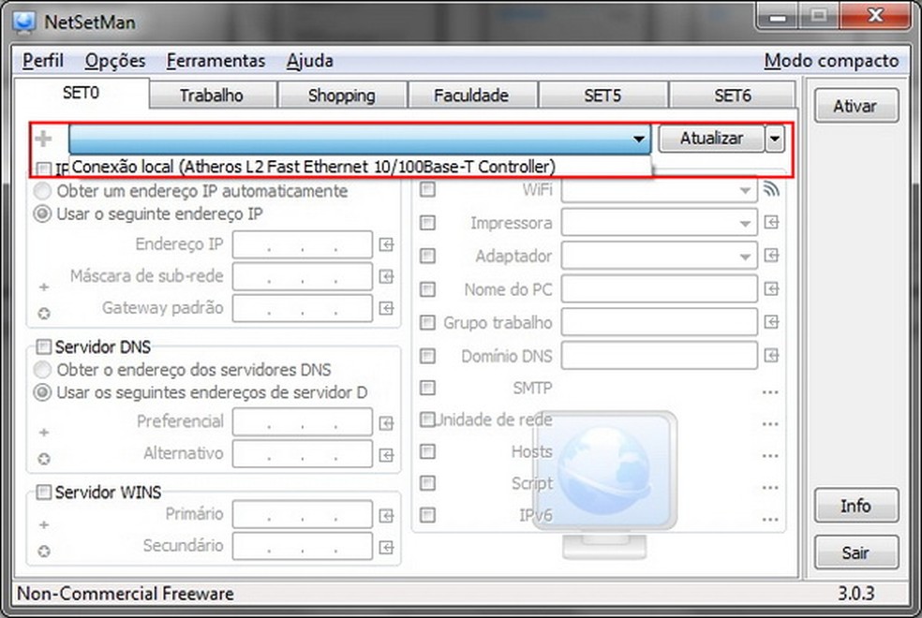Viewport: 922px width, 618px height.
Task: Click the arrow icon next to Nome do PC
Action: [771, 288]
